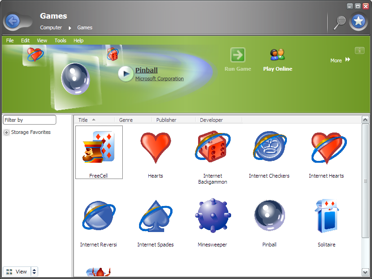Open the Tools menu

click(60, 40)
